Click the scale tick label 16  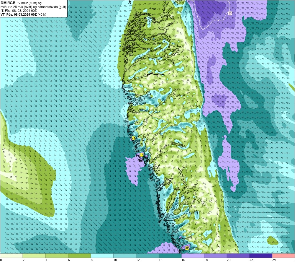(x=183, y=260)
